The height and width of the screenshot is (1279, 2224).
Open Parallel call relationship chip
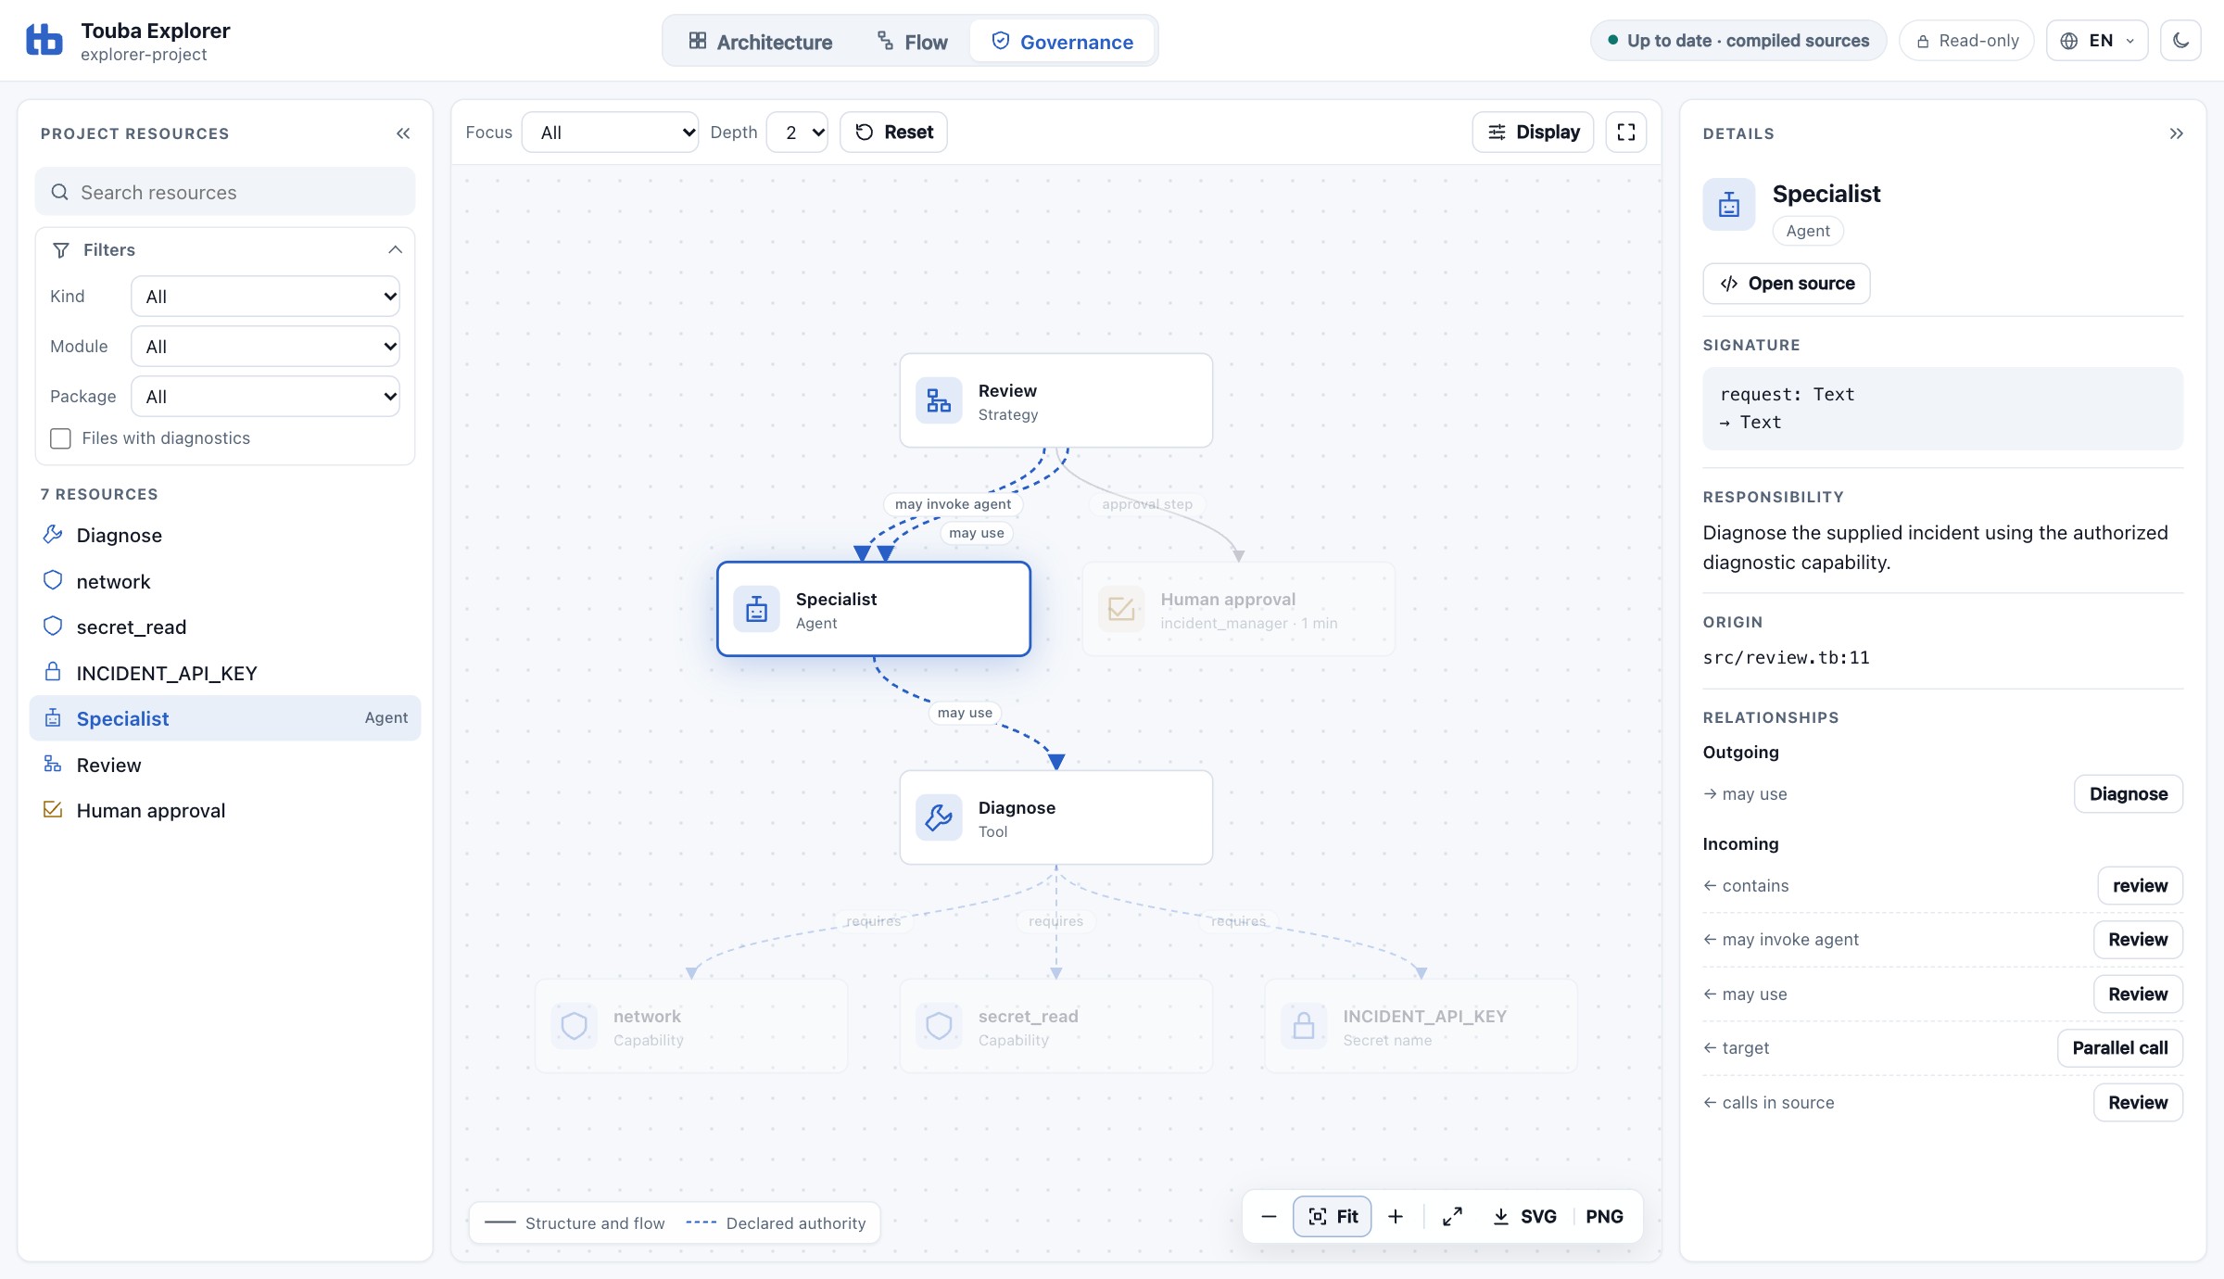[2119, 1048]
